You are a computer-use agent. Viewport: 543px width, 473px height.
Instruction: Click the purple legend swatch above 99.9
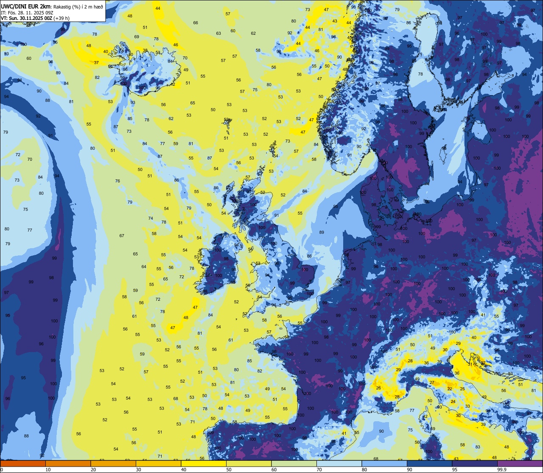click(x=520, y=463)
